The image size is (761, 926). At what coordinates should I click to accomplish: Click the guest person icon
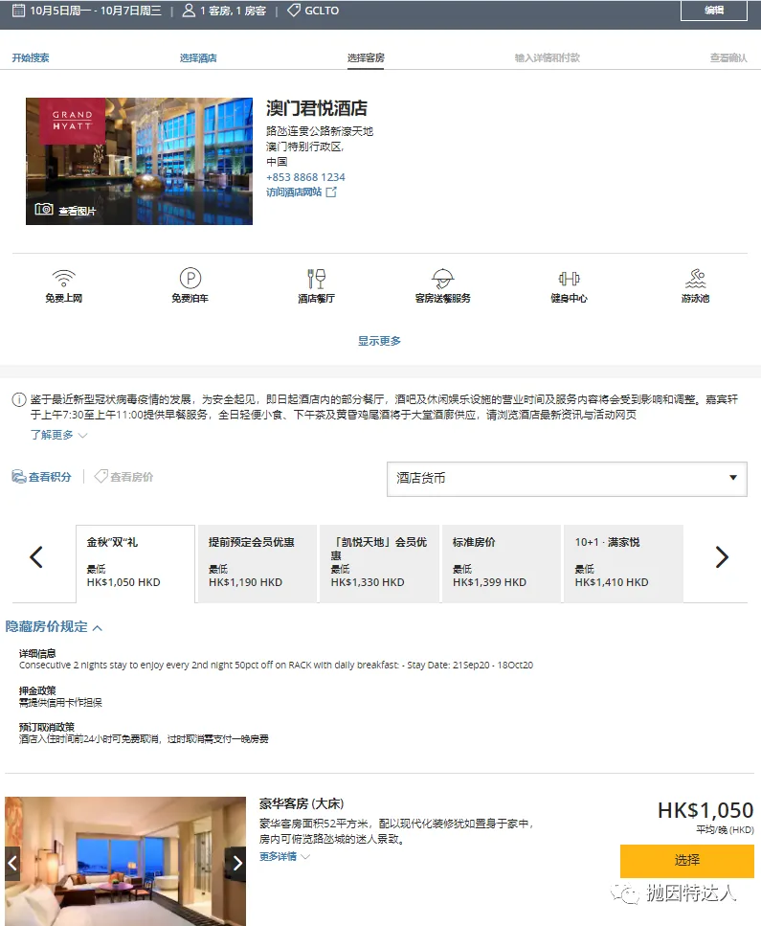[x=189, y=10]
